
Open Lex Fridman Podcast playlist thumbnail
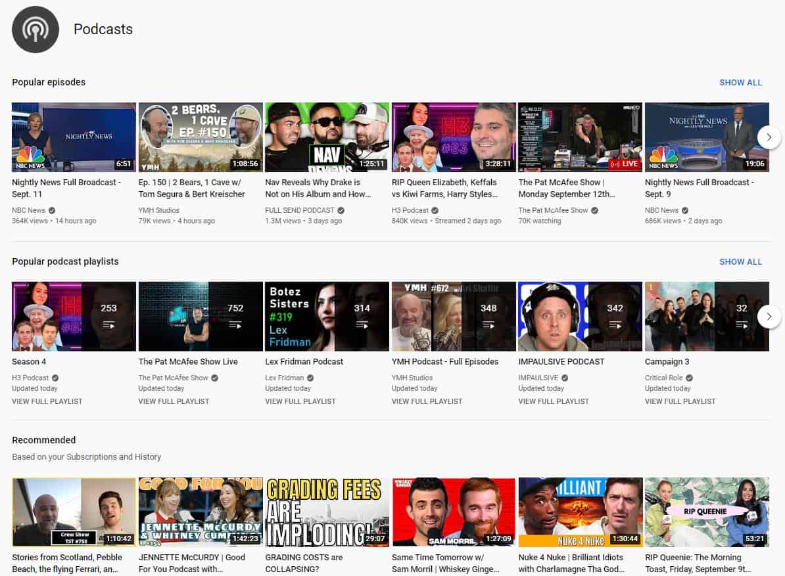[x=327, y=317]
